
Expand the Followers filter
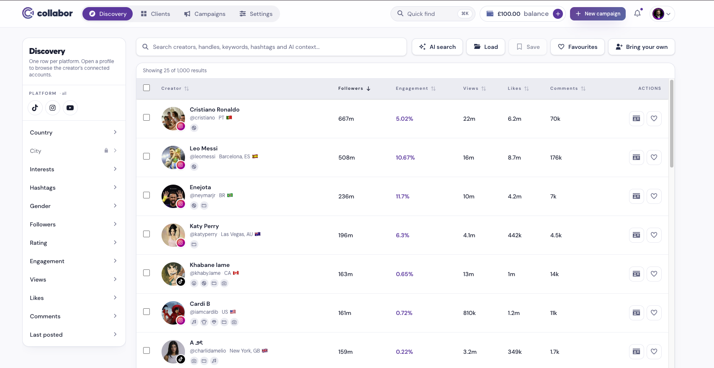(74, 224)
